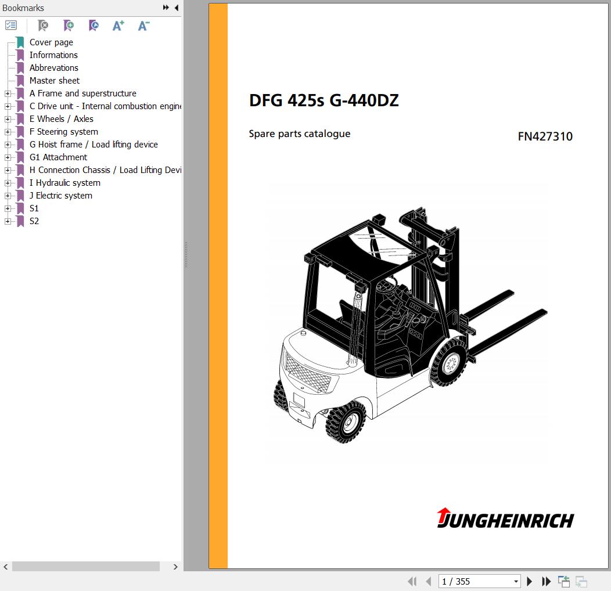The image size is (611, 591).
Task: Add a new bookmark via toolbar icon
Action: pos(69,26)
